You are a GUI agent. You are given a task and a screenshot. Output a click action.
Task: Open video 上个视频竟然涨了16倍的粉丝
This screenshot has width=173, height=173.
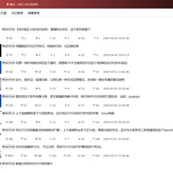65,113
